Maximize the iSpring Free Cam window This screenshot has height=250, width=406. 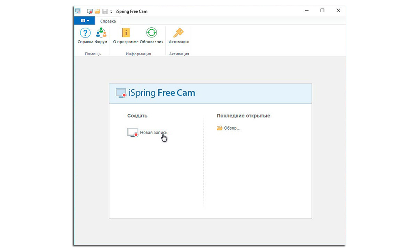point(322,11)
